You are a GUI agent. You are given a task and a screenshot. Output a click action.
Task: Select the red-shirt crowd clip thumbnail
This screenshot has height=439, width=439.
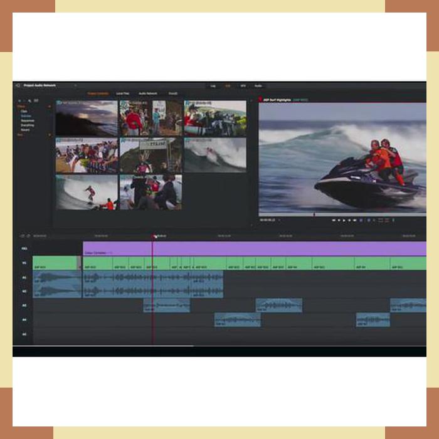click(x=151, y=119)
